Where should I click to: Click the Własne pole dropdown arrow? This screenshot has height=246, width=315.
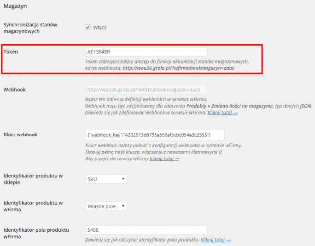pos(123,206)
